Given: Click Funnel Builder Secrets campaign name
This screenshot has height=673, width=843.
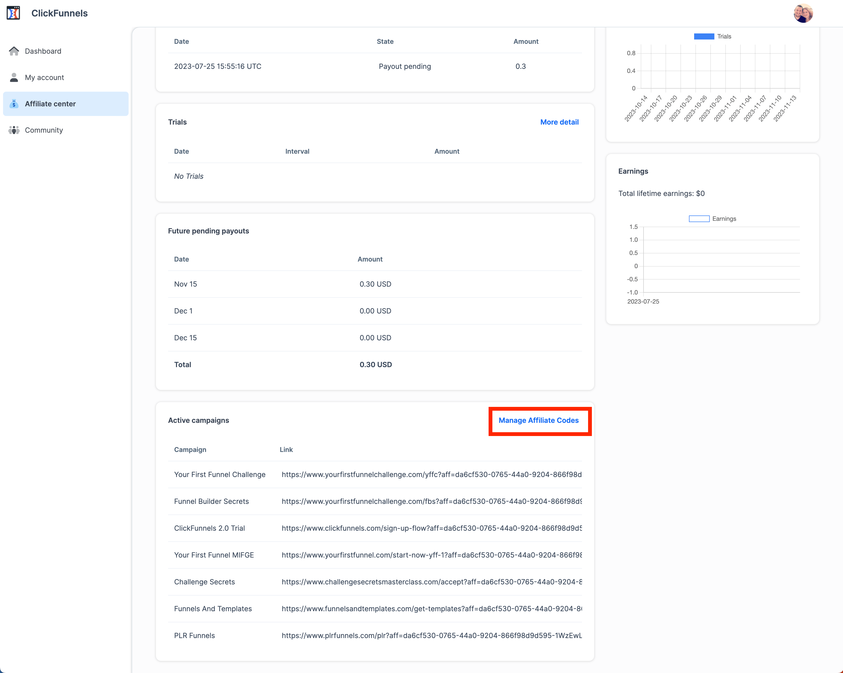Looking at the screenshot, I should coord(212,501).
